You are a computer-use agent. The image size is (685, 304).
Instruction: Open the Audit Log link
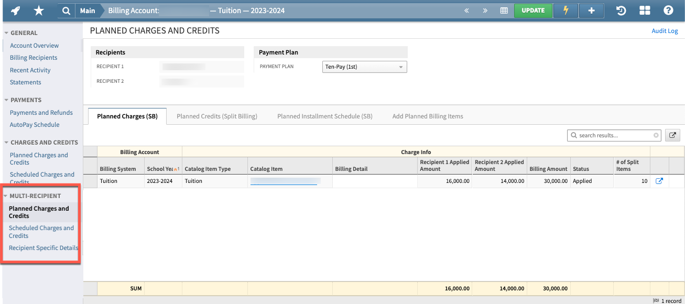665,30
